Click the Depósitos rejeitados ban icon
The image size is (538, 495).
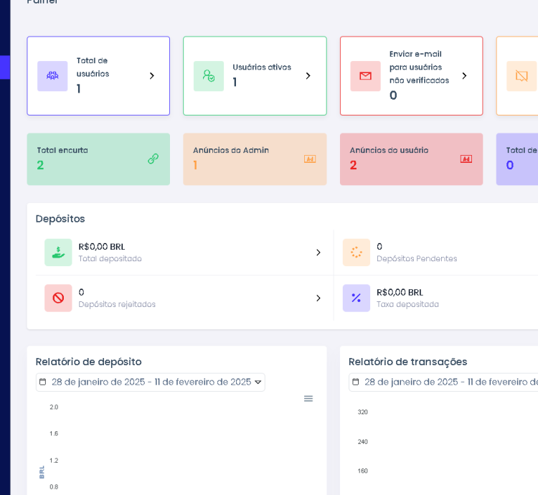click(58, 298)
